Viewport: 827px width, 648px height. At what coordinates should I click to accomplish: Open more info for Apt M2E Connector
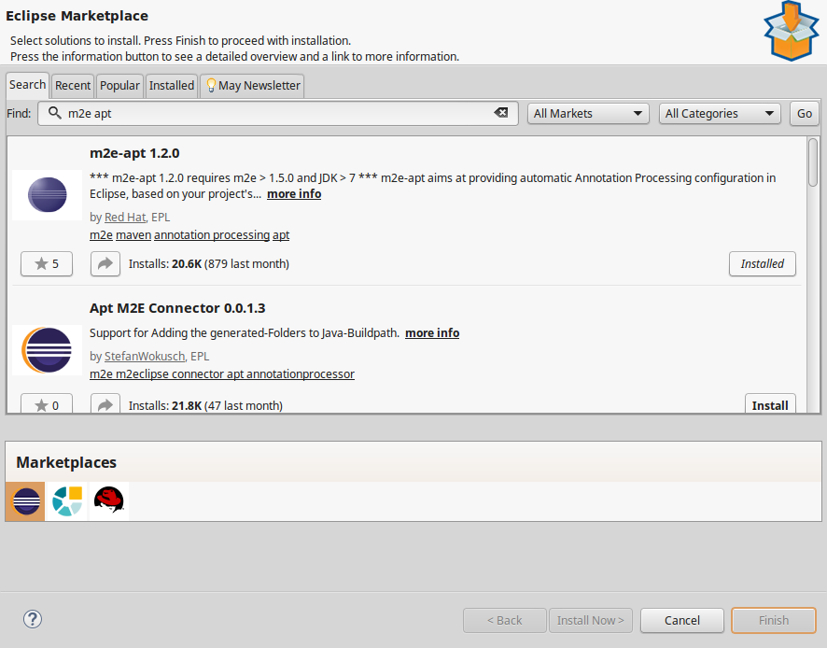click(432, 333)
